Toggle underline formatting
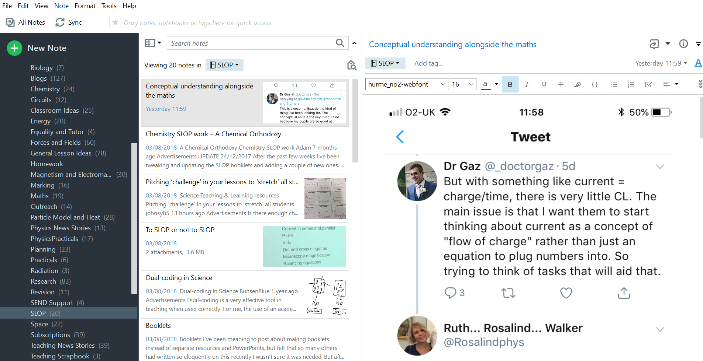The image size is (703, 361). pos(544,84)
